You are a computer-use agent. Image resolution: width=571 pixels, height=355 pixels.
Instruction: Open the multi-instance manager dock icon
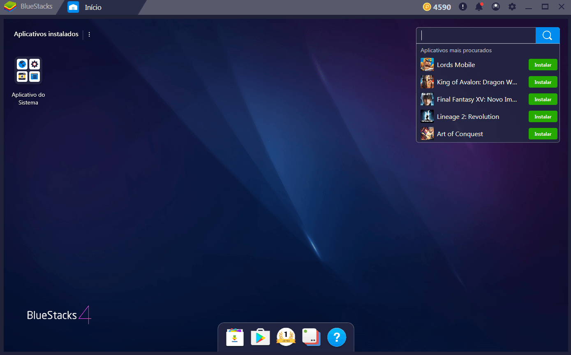coord(311,337)
